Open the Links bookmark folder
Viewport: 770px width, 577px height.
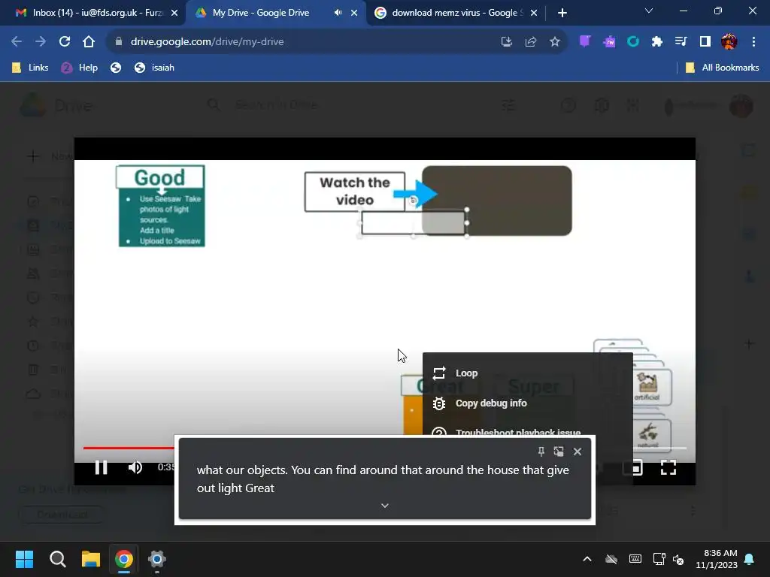click(30, 68)
